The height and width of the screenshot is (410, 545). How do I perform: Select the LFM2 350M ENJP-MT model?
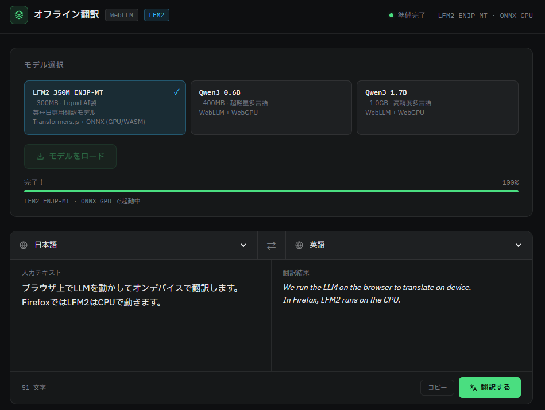pyautogui.click(x=105, y=107)
